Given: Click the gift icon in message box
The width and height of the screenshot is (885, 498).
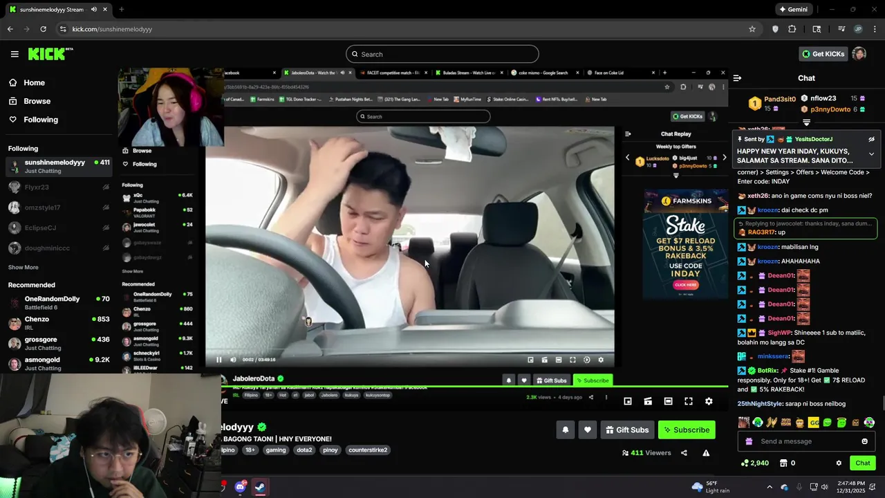Looking at the screenshot, I should click(x=747, y=441).
